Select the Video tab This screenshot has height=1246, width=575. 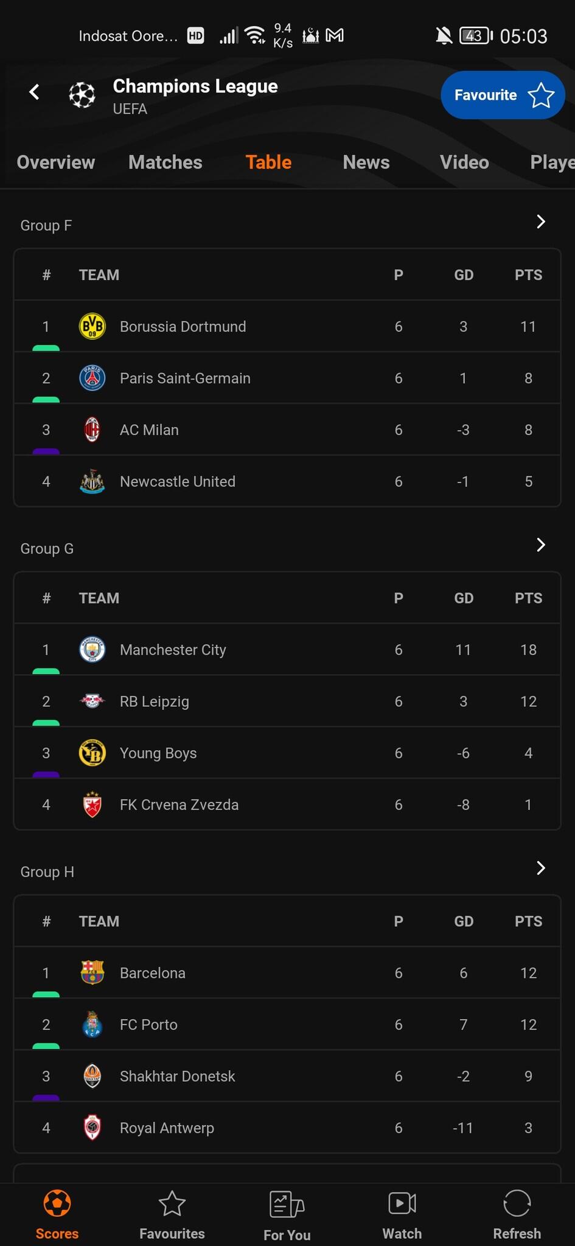(x=464, y=162)
